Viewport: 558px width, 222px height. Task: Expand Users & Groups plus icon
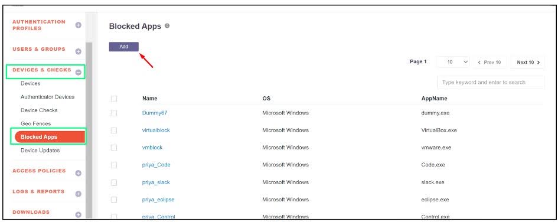pos(79,51)
